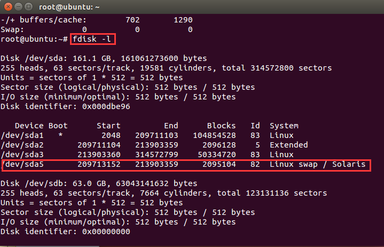Viewport: 384px width, 247px height.
Task: Click the root@ubuntu:~# shell prompt
Action: click(x=34, y=39)
